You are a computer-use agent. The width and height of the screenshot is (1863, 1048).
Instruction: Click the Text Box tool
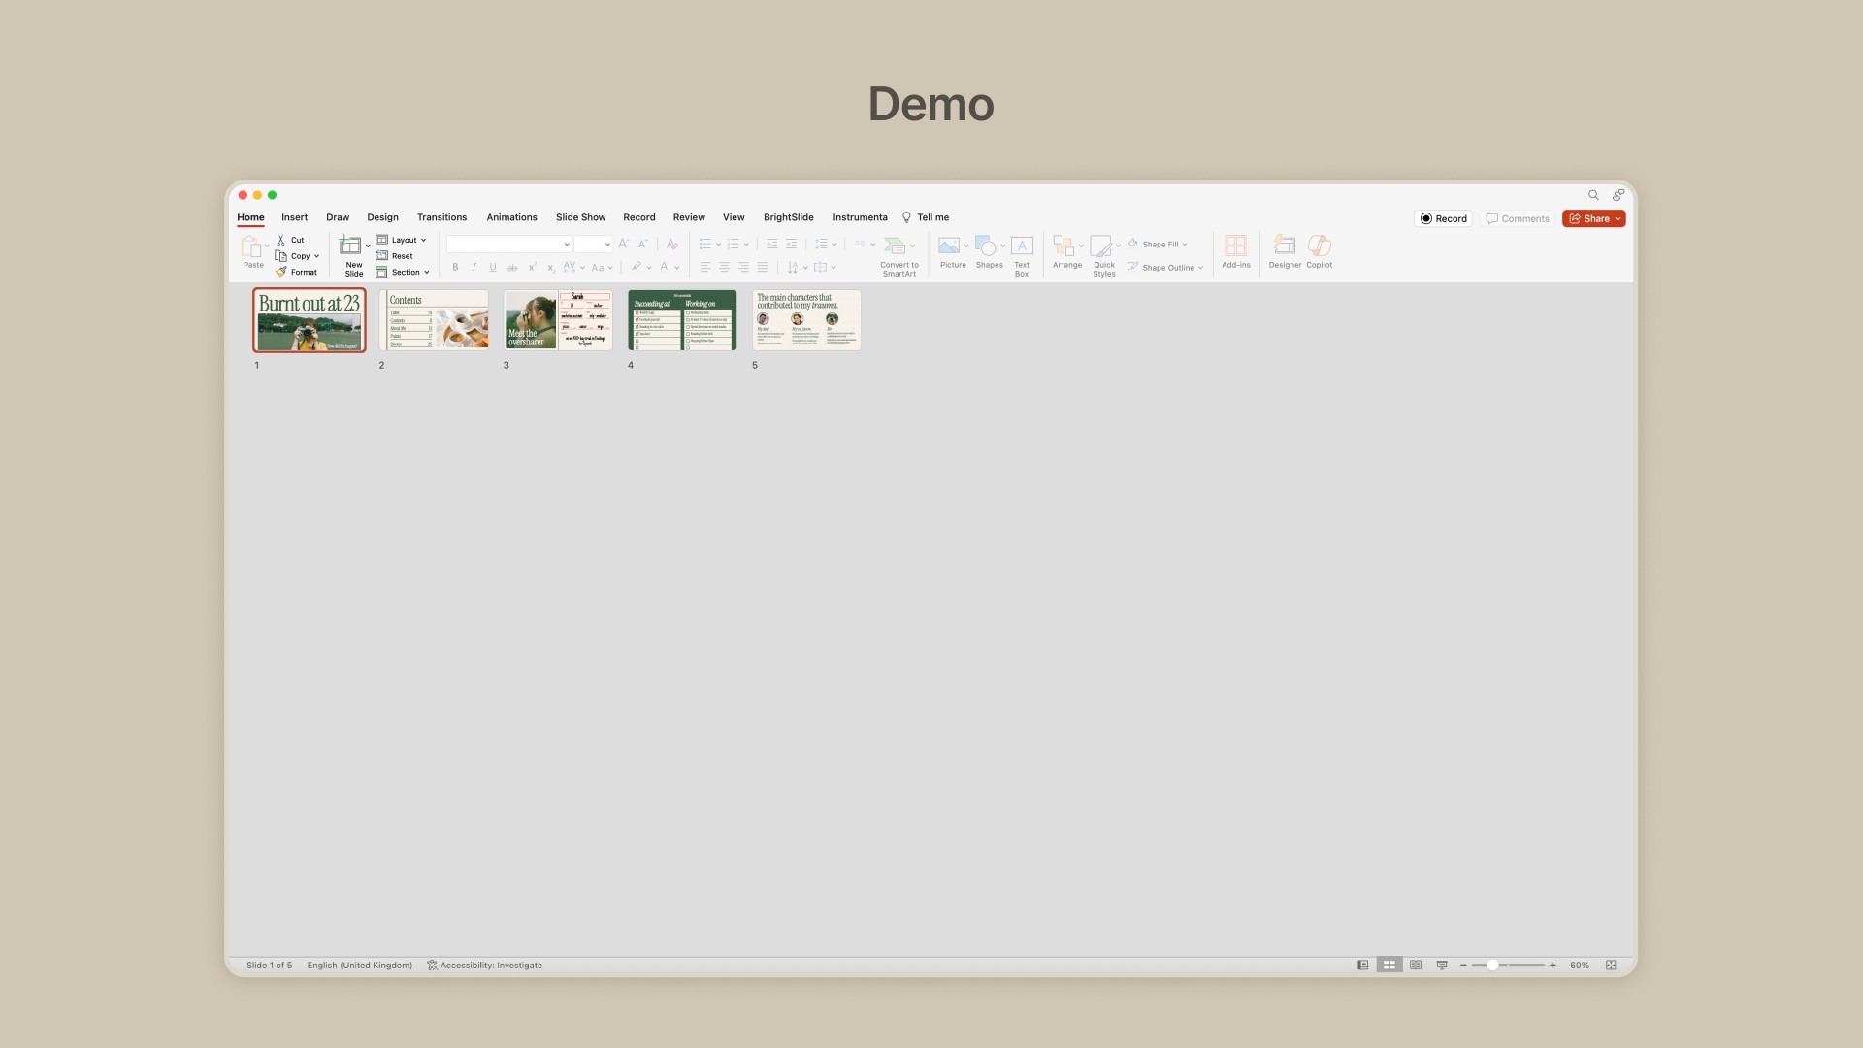(1022, 246)
